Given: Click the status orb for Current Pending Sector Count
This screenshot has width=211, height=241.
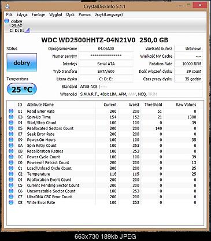Looking at the screenshot, I should (x=11, y=185).
